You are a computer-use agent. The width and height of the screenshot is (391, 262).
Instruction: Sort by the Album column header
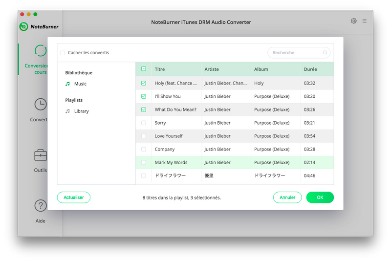[x=261, y=69]
